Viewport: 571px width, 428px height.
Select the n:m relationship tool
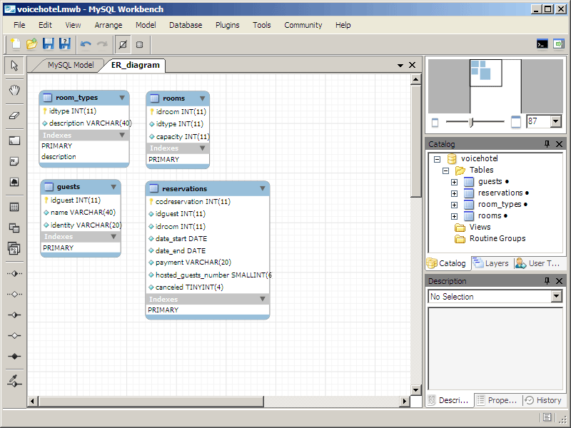pyautogui.click(x=14, y=356)
